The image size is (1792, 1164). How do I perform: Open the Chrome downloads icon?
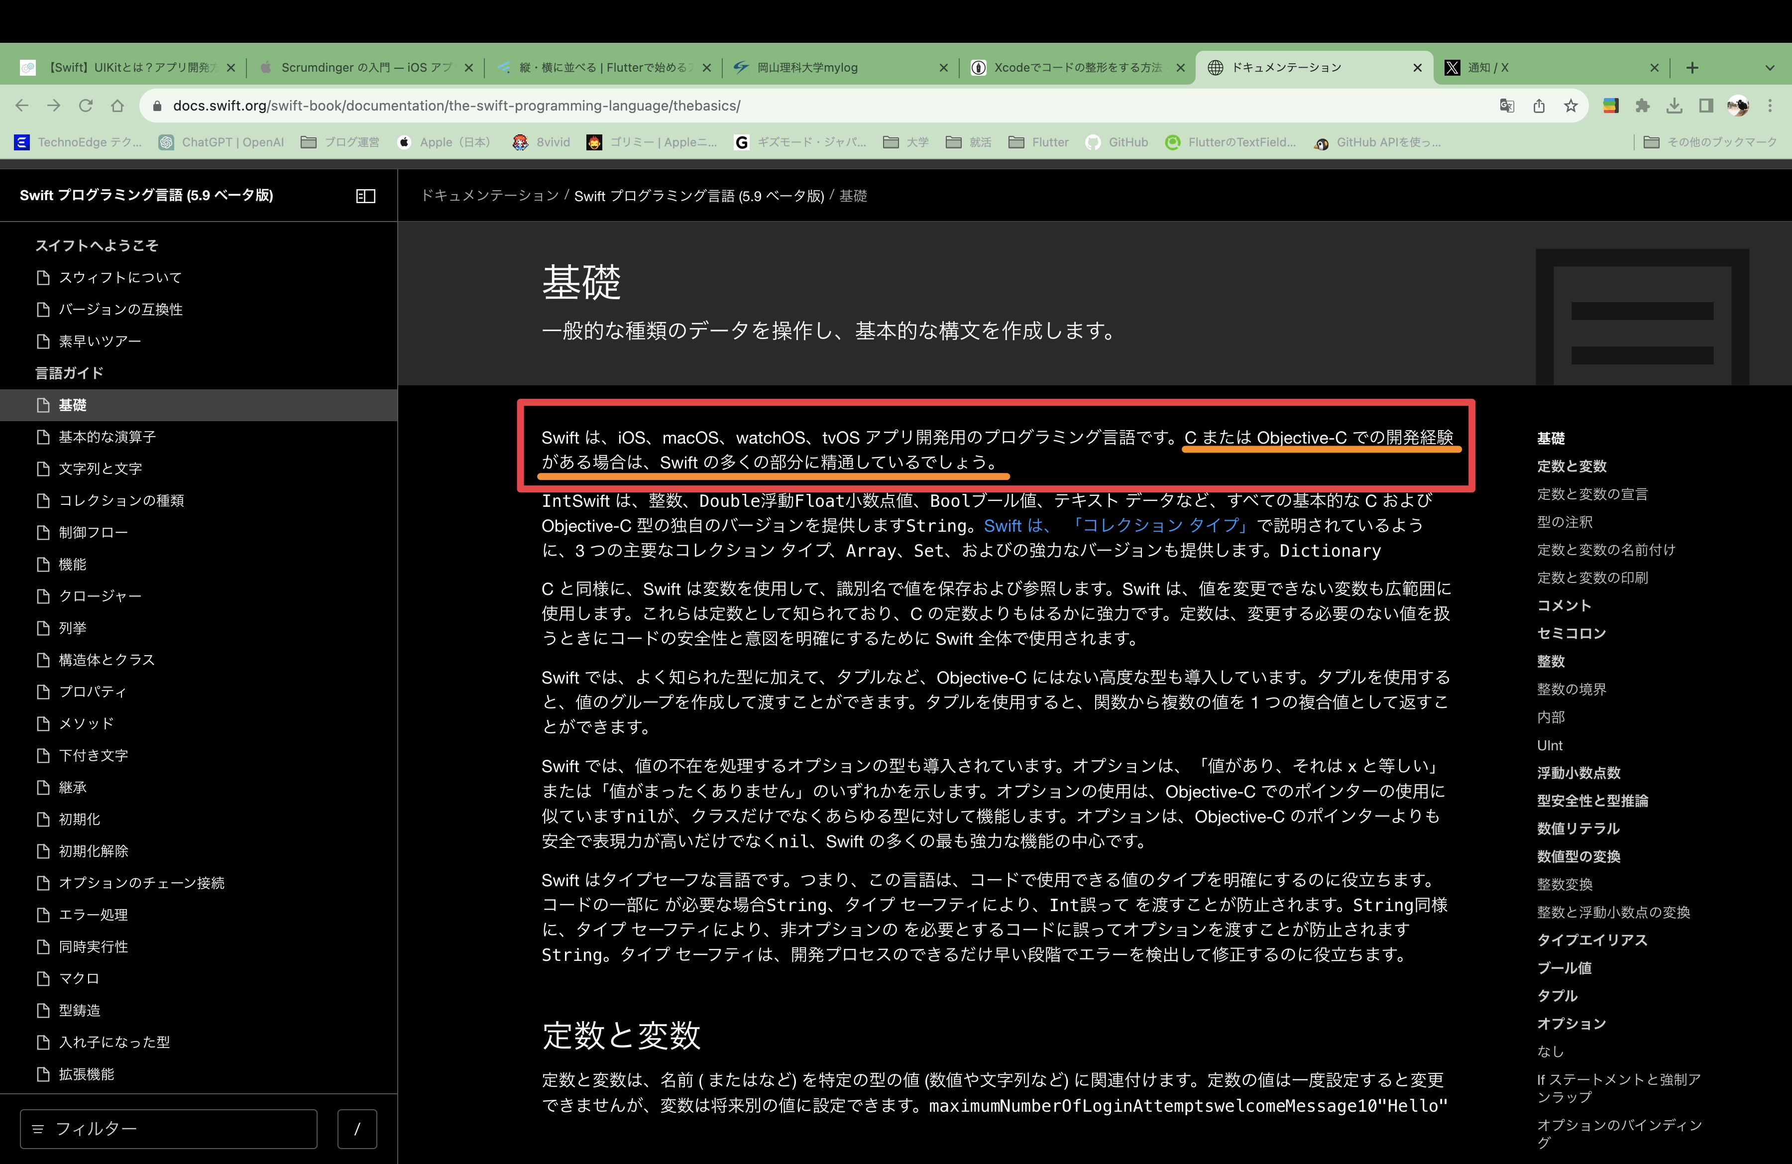[x=1674, y=106]
